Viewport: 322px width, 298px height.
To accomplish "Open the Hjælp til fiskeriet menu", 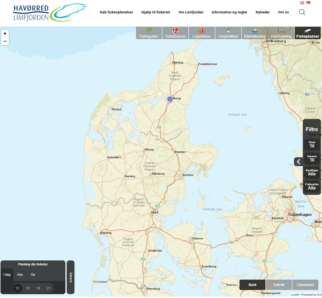I will pos(156,12).
